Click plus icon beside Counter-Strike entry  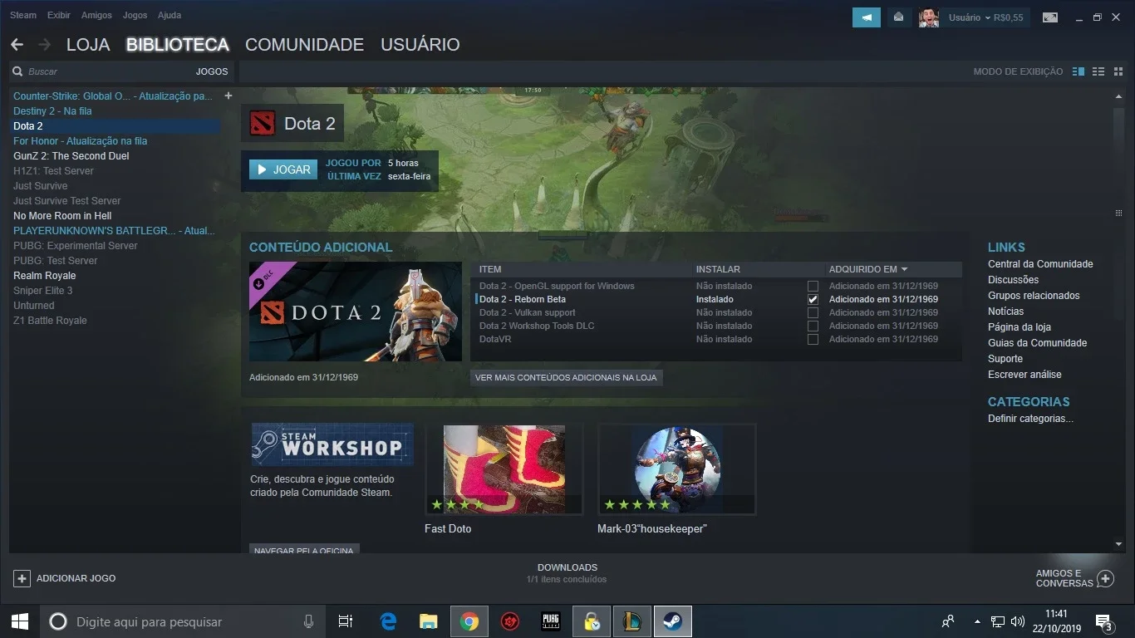click(228, 96)
